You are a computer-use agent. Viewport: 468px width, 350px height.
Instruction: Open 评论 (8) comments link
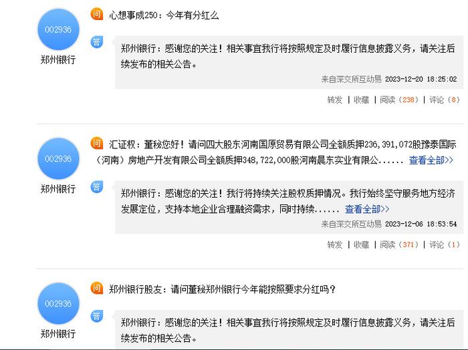coord(444,100)
